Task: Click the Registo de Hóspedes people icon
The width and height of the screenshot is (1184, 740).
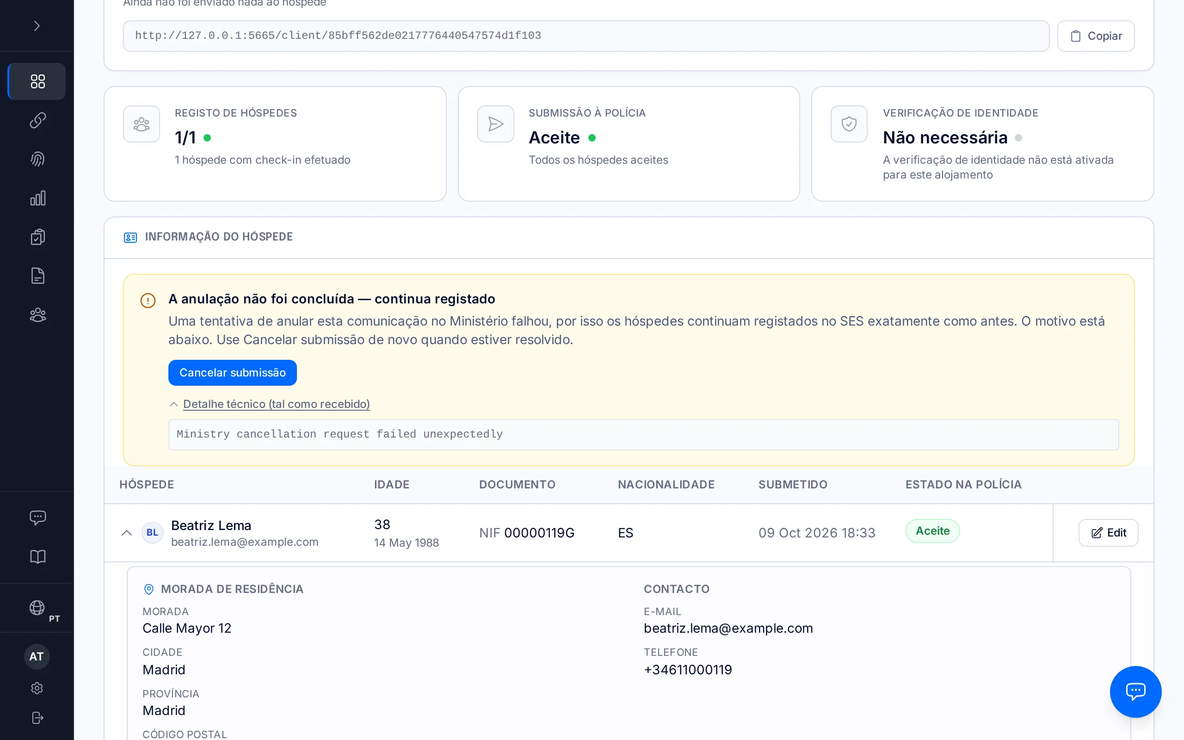Action: tap(142, 124)
